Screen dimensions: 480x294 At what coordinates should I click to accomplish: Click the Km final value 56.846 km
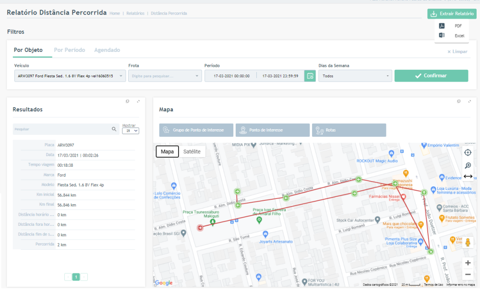click(67, 205)
